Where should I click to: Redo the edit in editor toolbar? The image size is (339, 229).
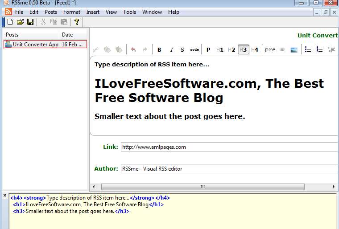(145, 50)
